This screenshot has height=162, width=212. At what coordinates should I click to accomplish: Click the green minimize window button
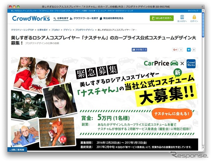(x=18, y=7)
